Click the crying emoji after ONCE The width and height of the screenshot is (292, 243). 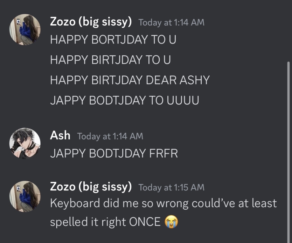(x=171, y=222)
